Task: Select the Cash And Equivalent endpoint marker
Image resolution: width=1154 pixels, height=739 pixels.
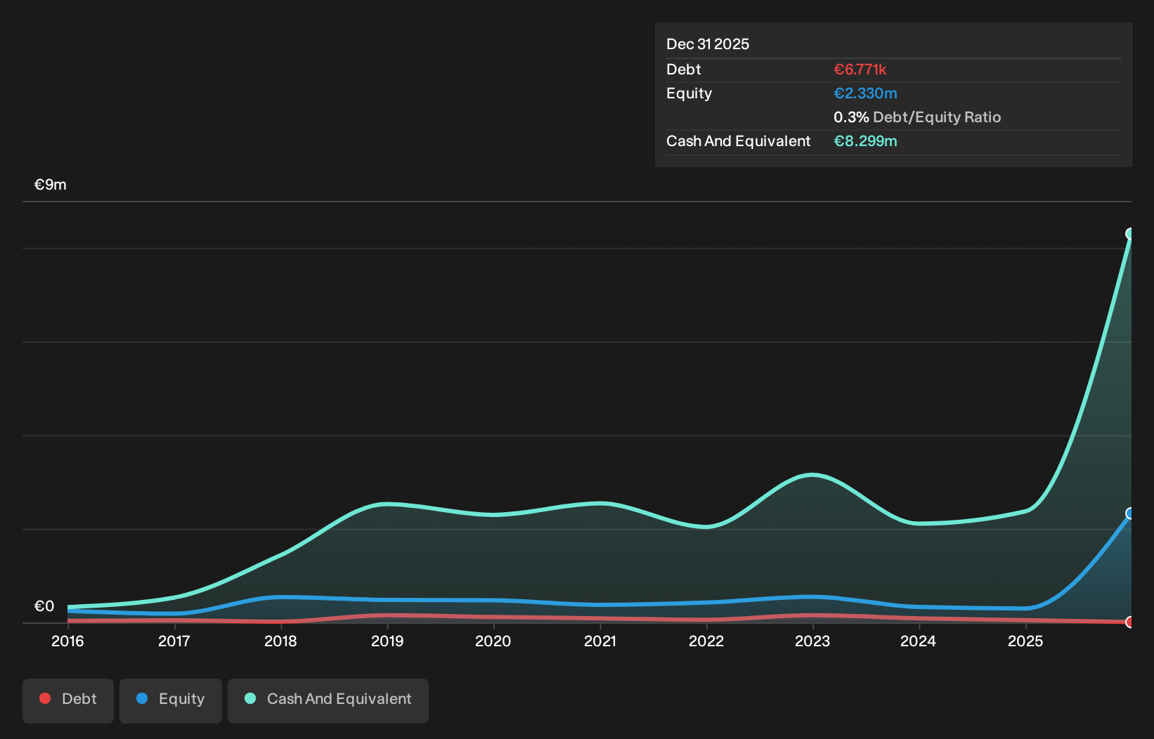Action: pos(1130,234)
